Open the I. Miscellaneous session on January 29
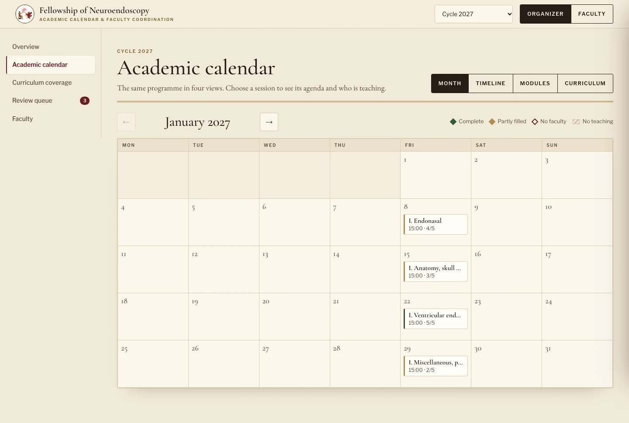This screenshot has height=423, width=629. coord(435,366)
